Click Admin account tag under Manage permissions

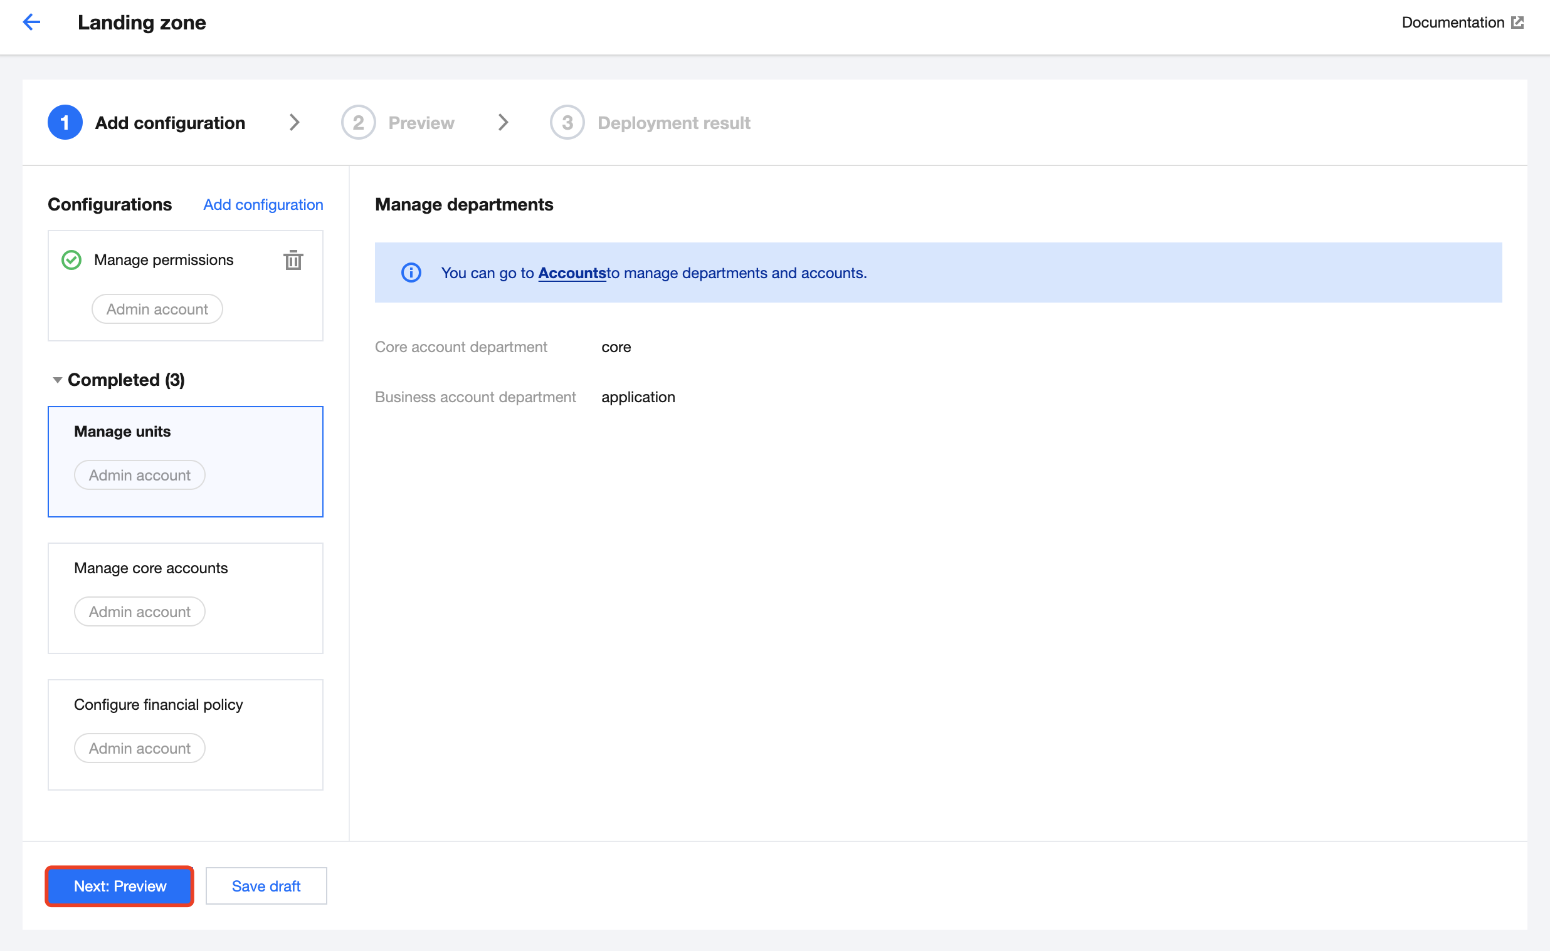point(157,309)
